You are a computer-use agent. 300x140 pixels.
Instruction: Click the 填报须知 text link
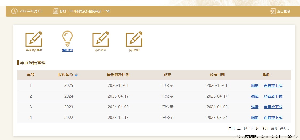[67, 50]
